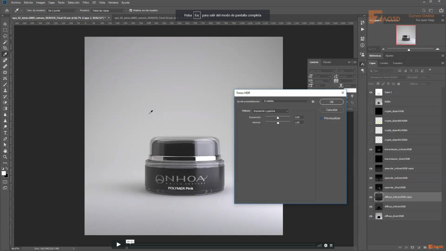Open the Actions panel play icon
Viewport: 446px width, 251px height.
(x=362, y=29)
